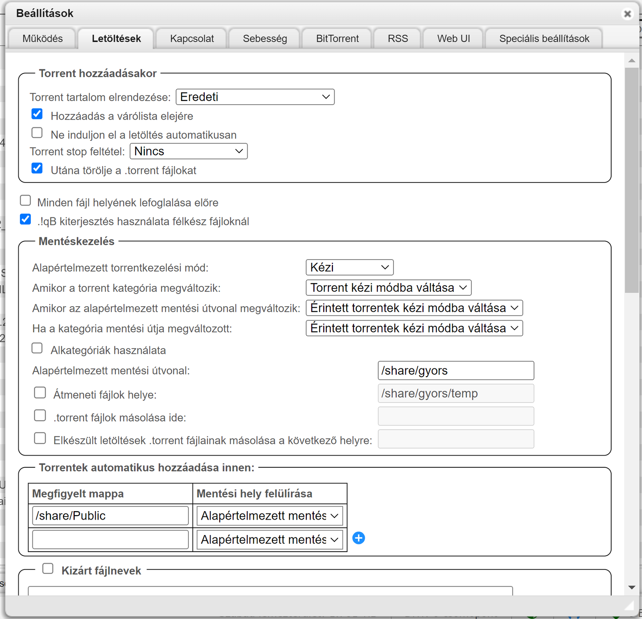Select the Letöltések tab

coord(116,39)
